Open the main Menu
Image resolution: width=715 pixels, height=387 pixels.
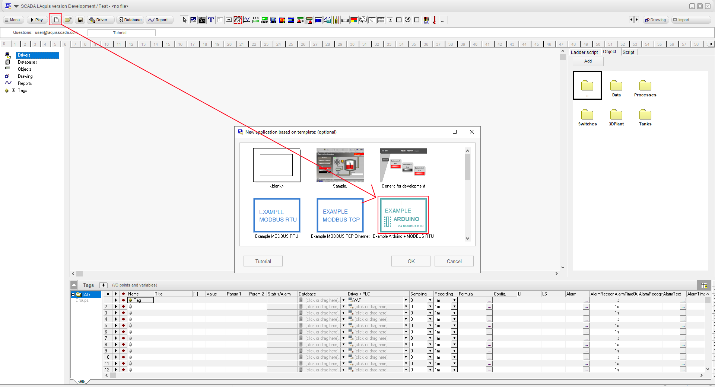(13, 20)
